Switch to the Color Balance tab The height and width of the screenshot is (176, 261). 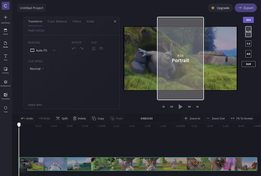coord(57,21)
